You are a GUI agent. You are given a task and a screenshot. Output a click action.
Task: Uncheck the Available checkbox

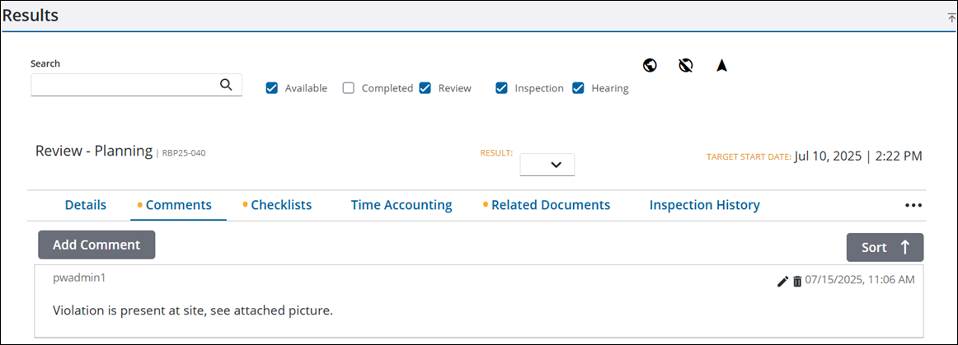coord(272,88)
